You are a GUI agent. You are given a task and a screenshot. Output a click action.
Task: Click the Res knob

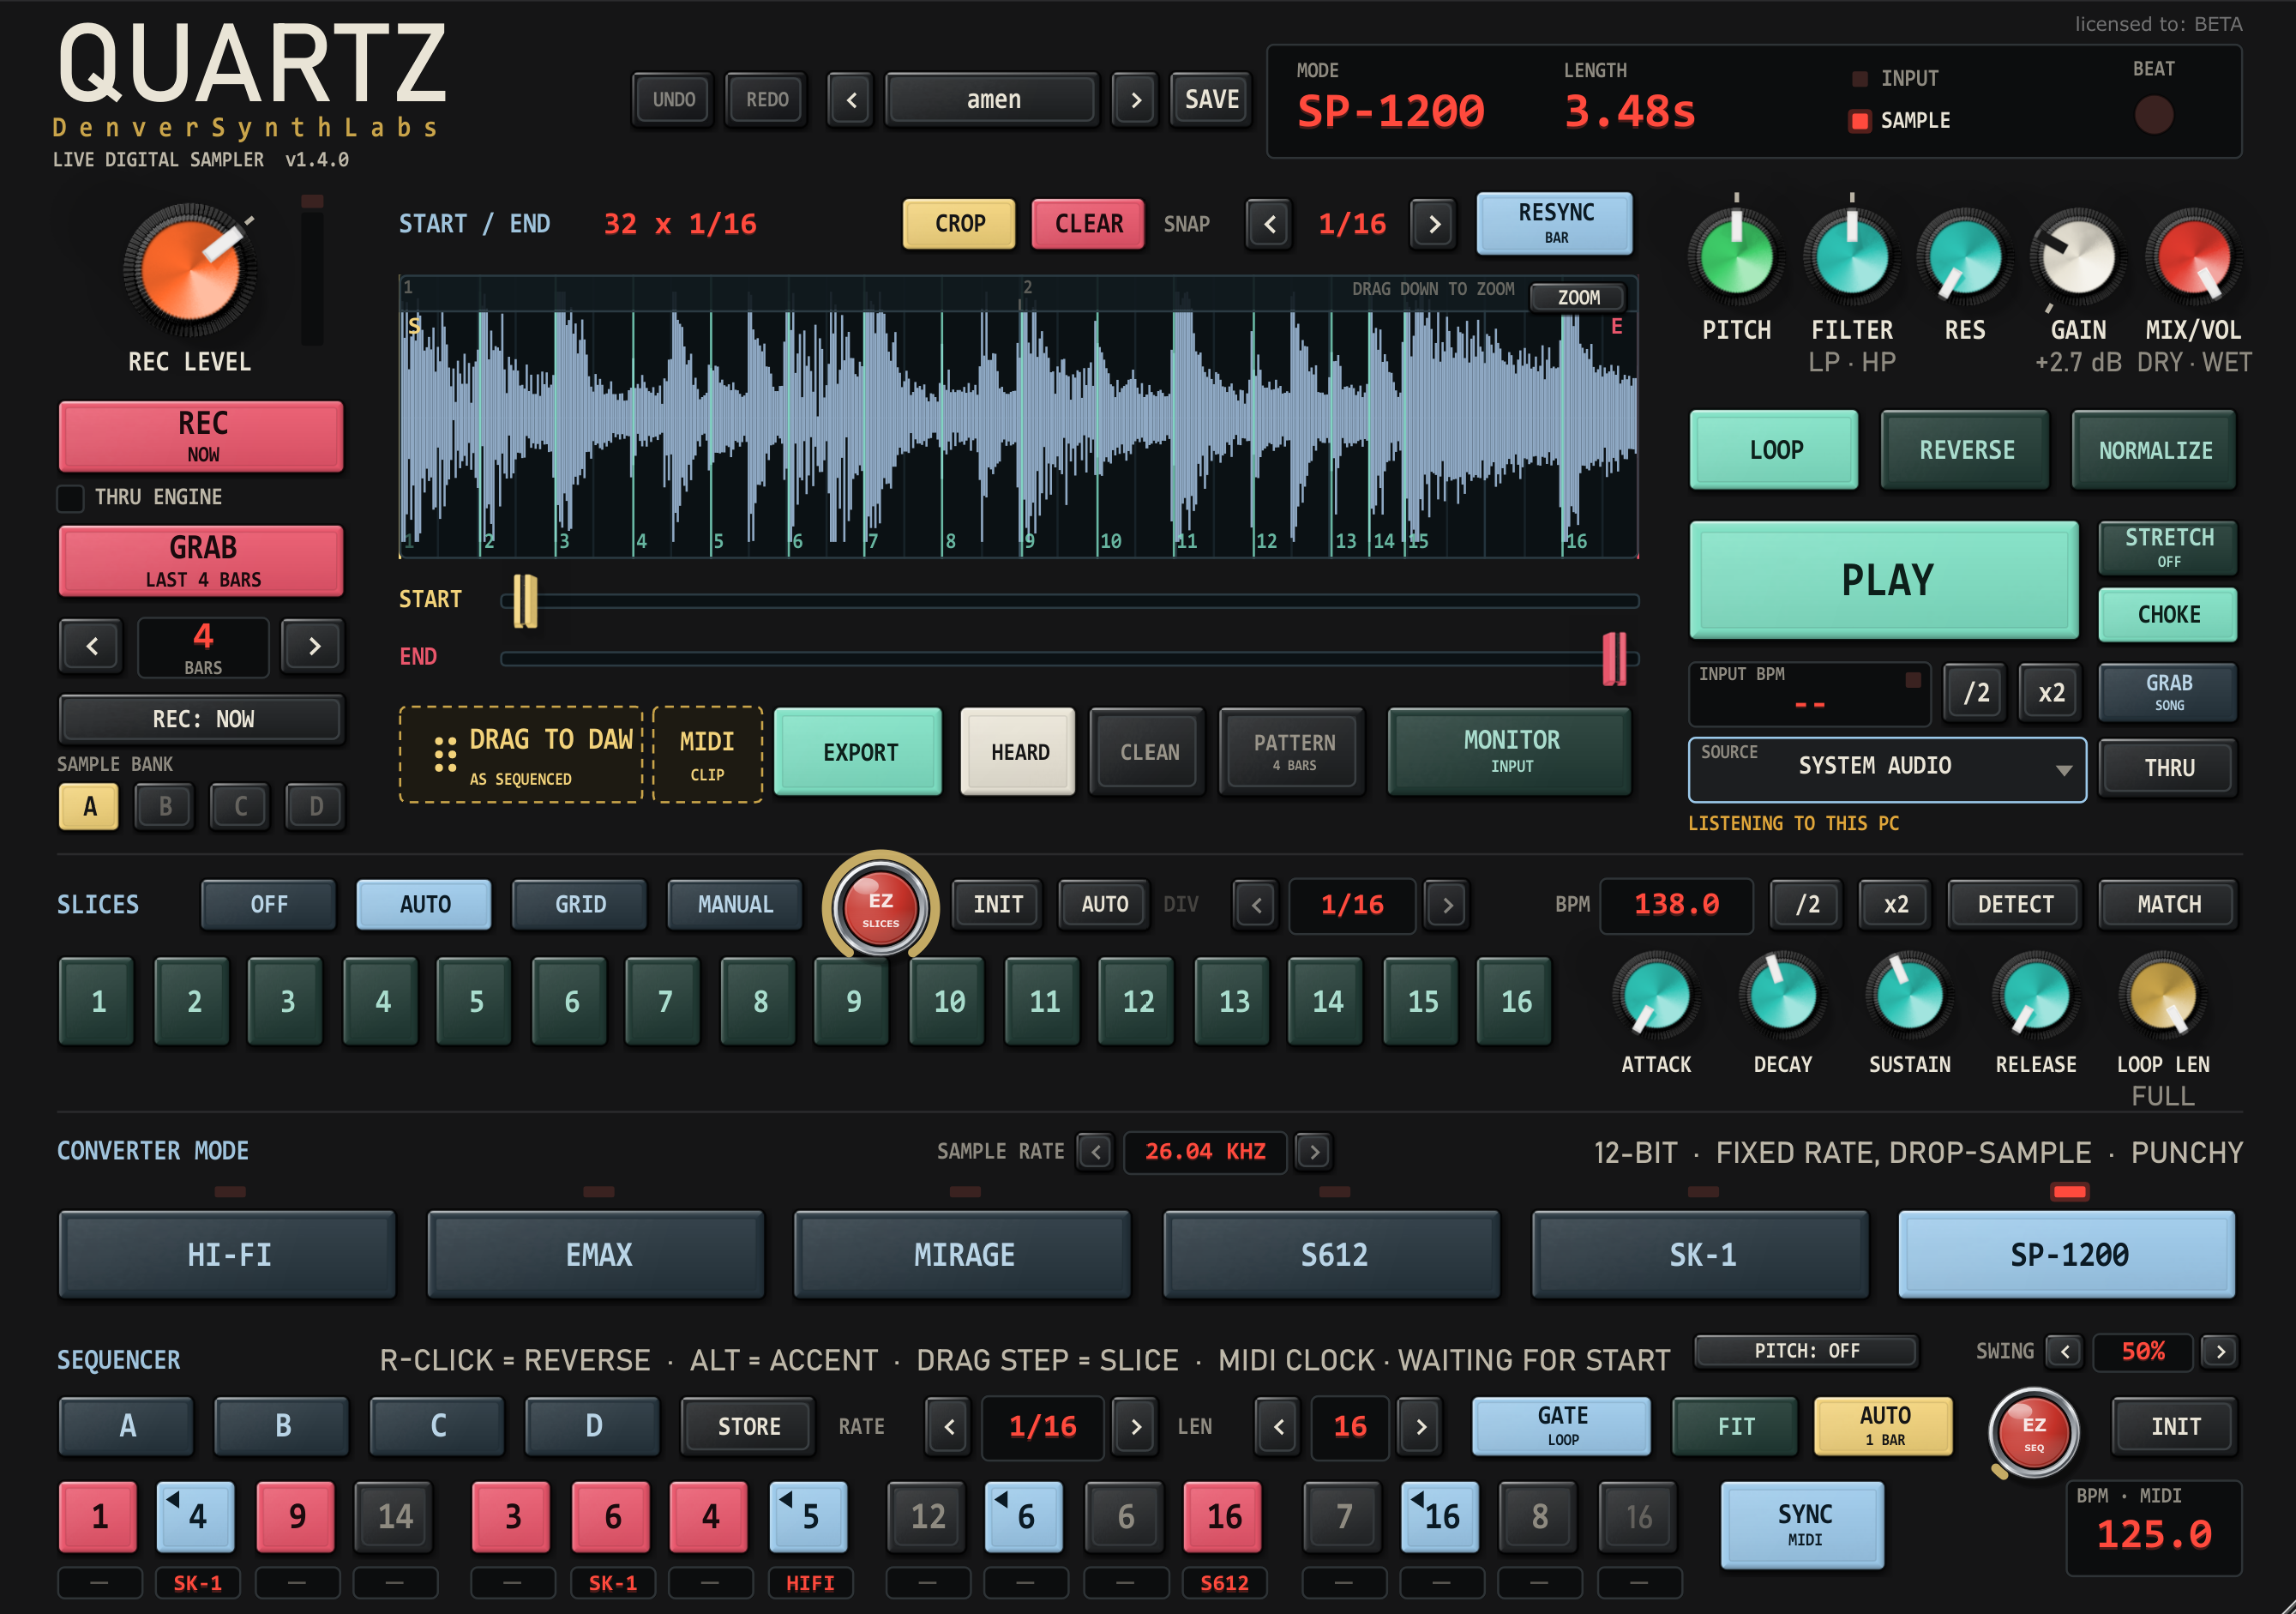1964,256
